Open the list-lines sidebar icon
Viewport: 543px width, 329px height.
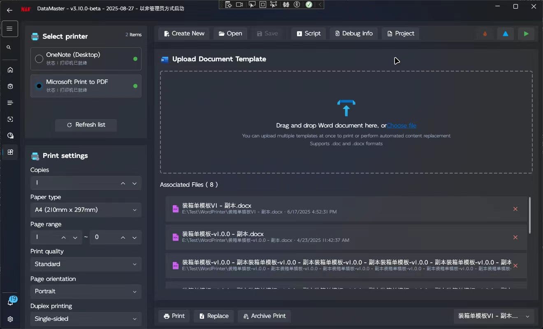click(10, 103)
